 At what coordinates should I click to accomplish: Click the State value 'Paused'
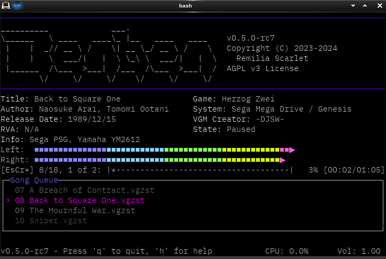241,129
